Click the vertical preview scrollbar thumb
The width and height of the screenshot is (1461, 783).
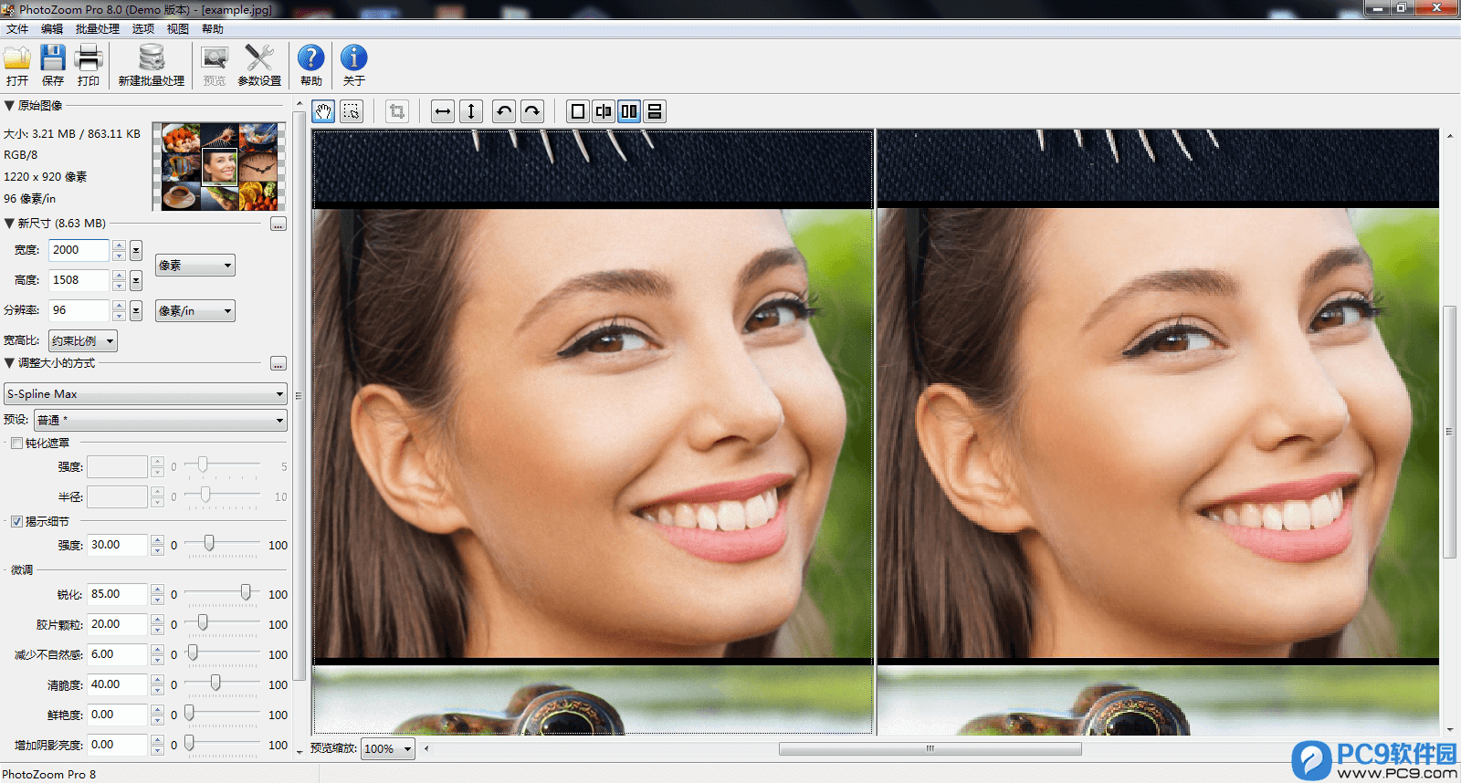tap(1449, 432)
